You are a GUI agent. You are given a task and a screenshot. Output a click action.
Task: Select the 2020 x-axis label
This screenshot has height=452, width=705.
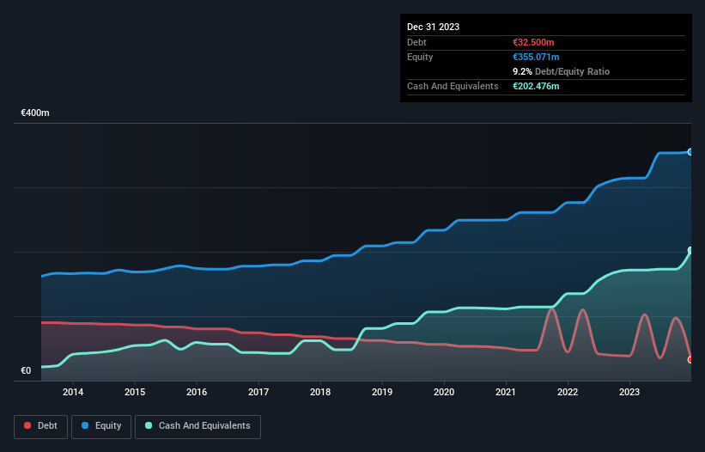click(x=444, y=392)
